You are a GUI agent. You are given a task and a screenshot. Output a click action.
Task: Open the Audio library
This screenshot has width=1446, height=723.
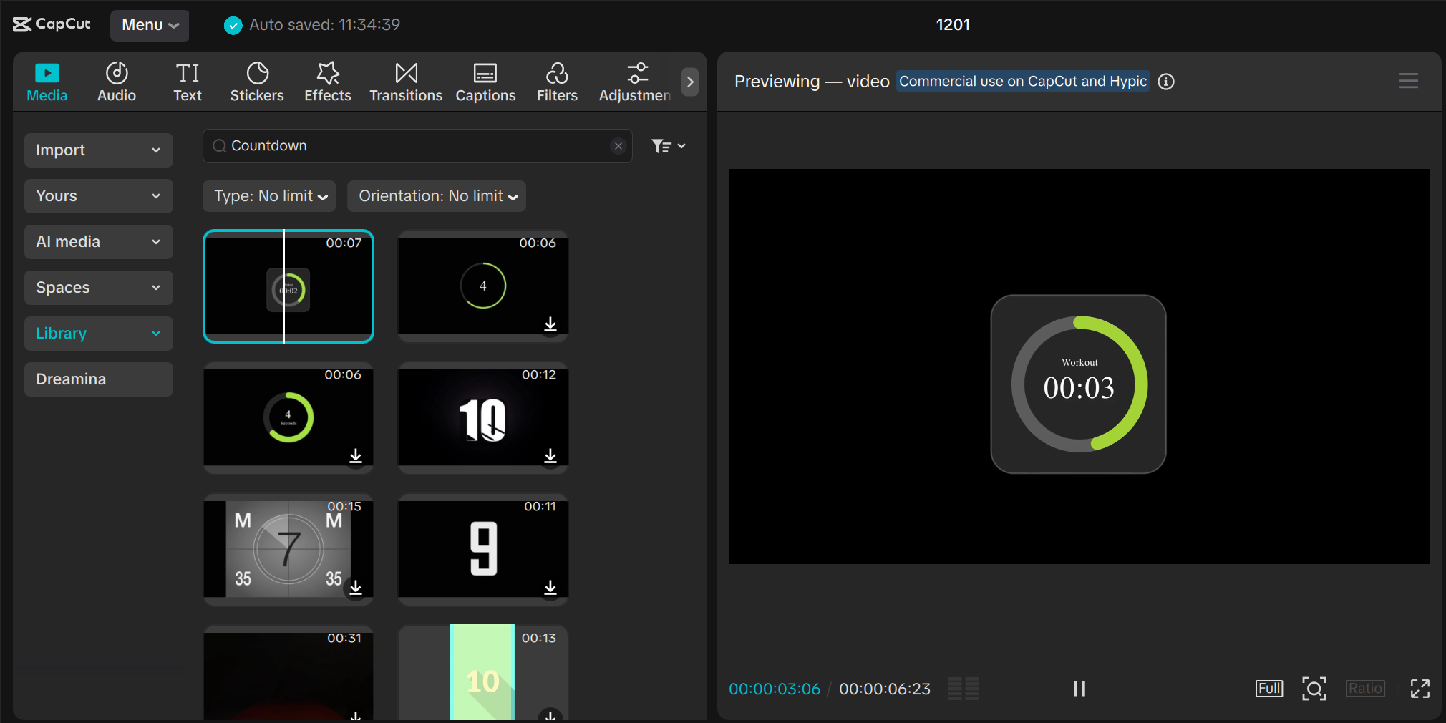click(116, 81)
